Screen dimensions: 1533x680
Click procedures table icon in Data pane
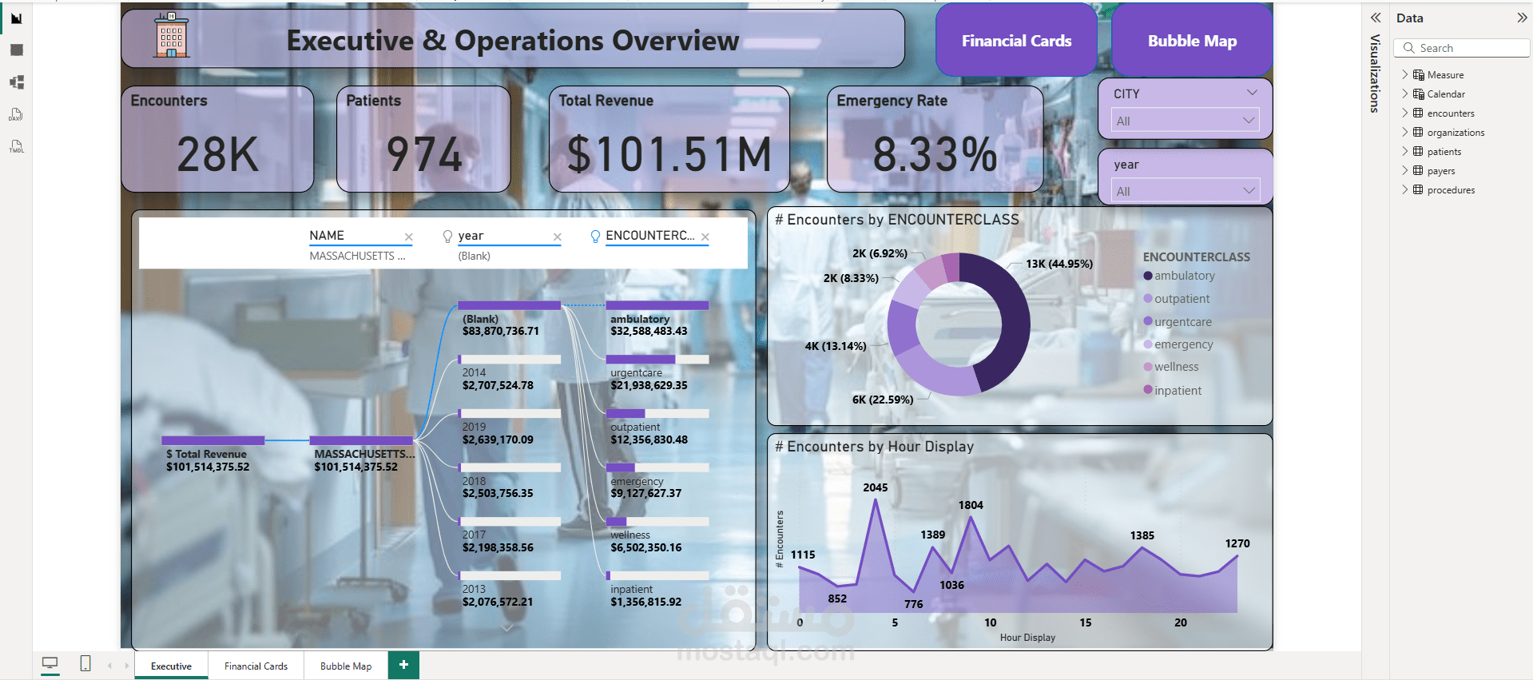tap(1419, 190)
